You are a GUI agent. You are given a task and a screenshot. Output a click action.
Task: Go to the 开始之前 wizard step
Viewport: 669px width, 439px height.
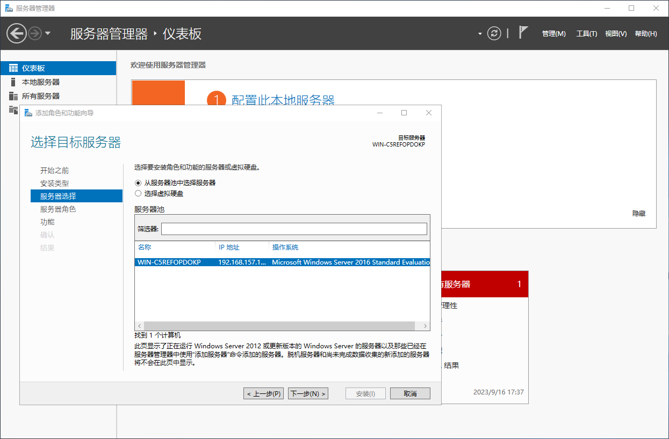[54, 171]
